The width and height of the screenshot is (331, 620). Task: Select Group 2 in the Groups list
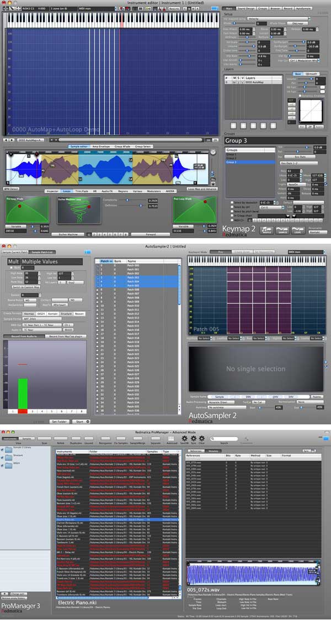[x=250, y=158]
